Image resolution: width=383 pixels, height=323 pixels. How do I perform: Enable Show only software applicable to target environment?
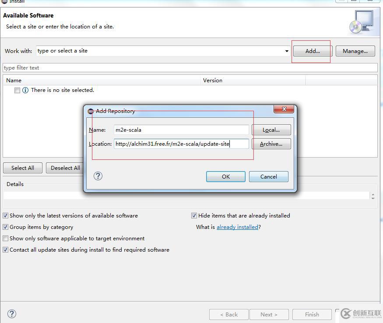[x=5, y=238]
